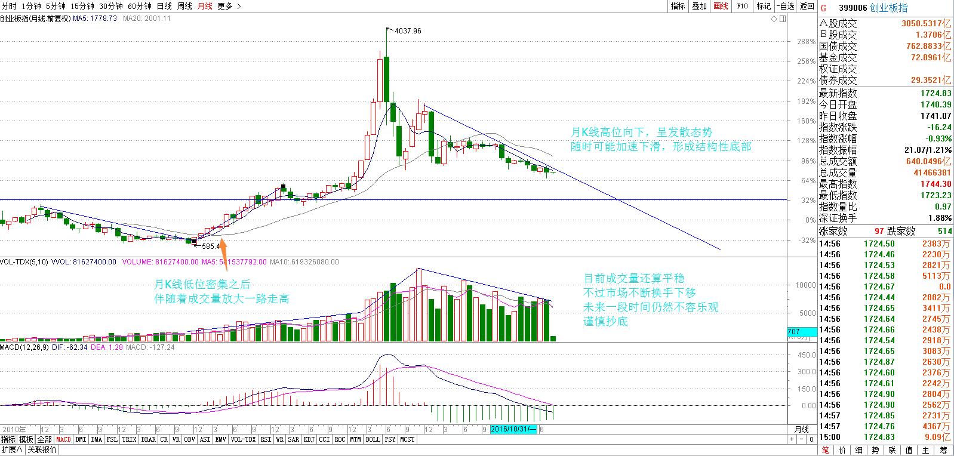Screen dimensions: 954x456
Task: Click the G icon beside stock code
Action: (x=823, y=8)
